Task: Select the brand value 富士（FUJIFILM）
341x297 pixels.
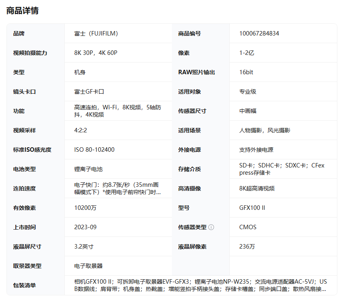Action: (x=96, y=33)
